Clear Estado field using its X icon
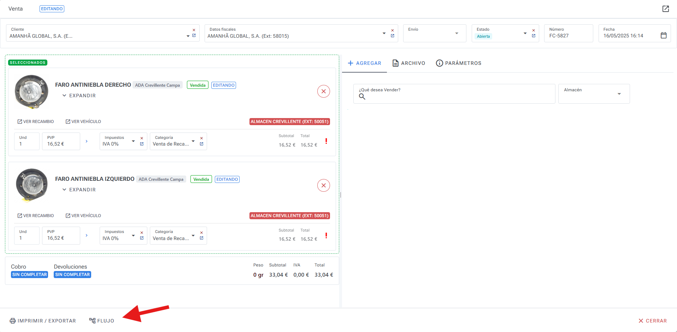The image size is (677, 332). coord(534,30)
